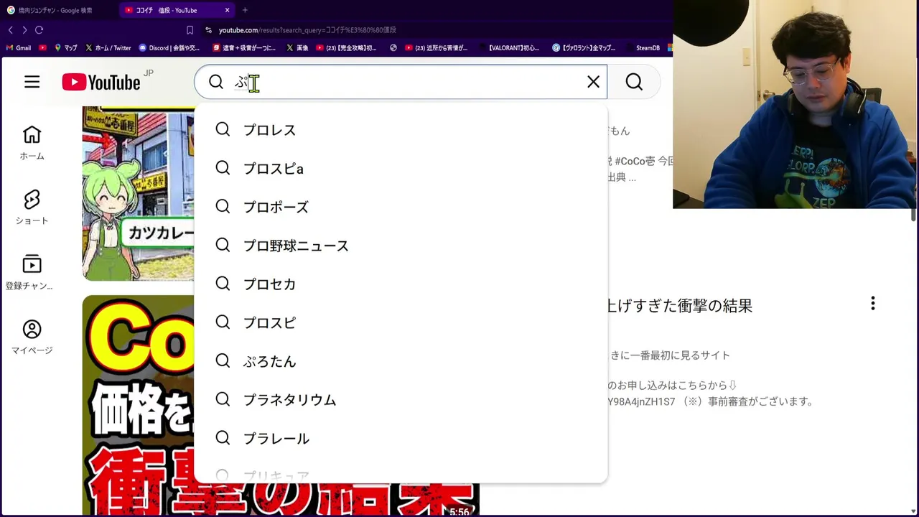The image size is (919, 517).
Task: Open the カツカレー video thumbnail
Action: point(138,193)
